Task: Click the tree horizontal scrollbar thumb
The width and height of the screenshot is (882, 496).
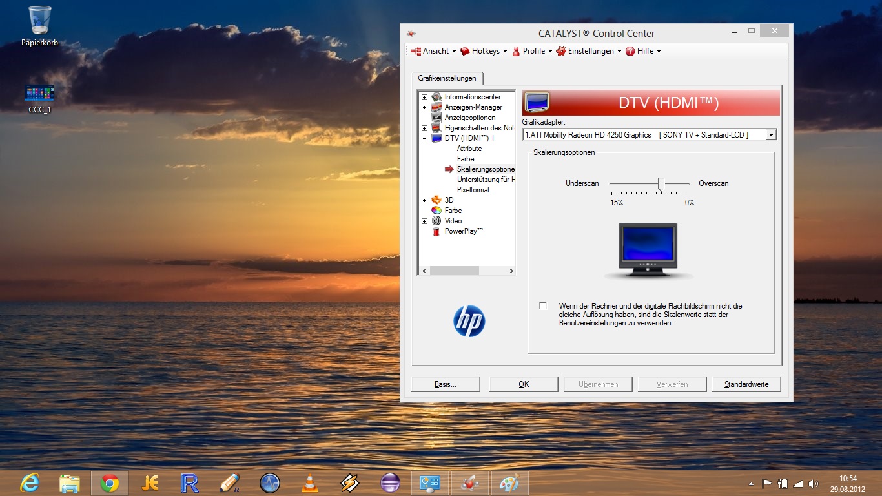Action: tap(454, 271)
